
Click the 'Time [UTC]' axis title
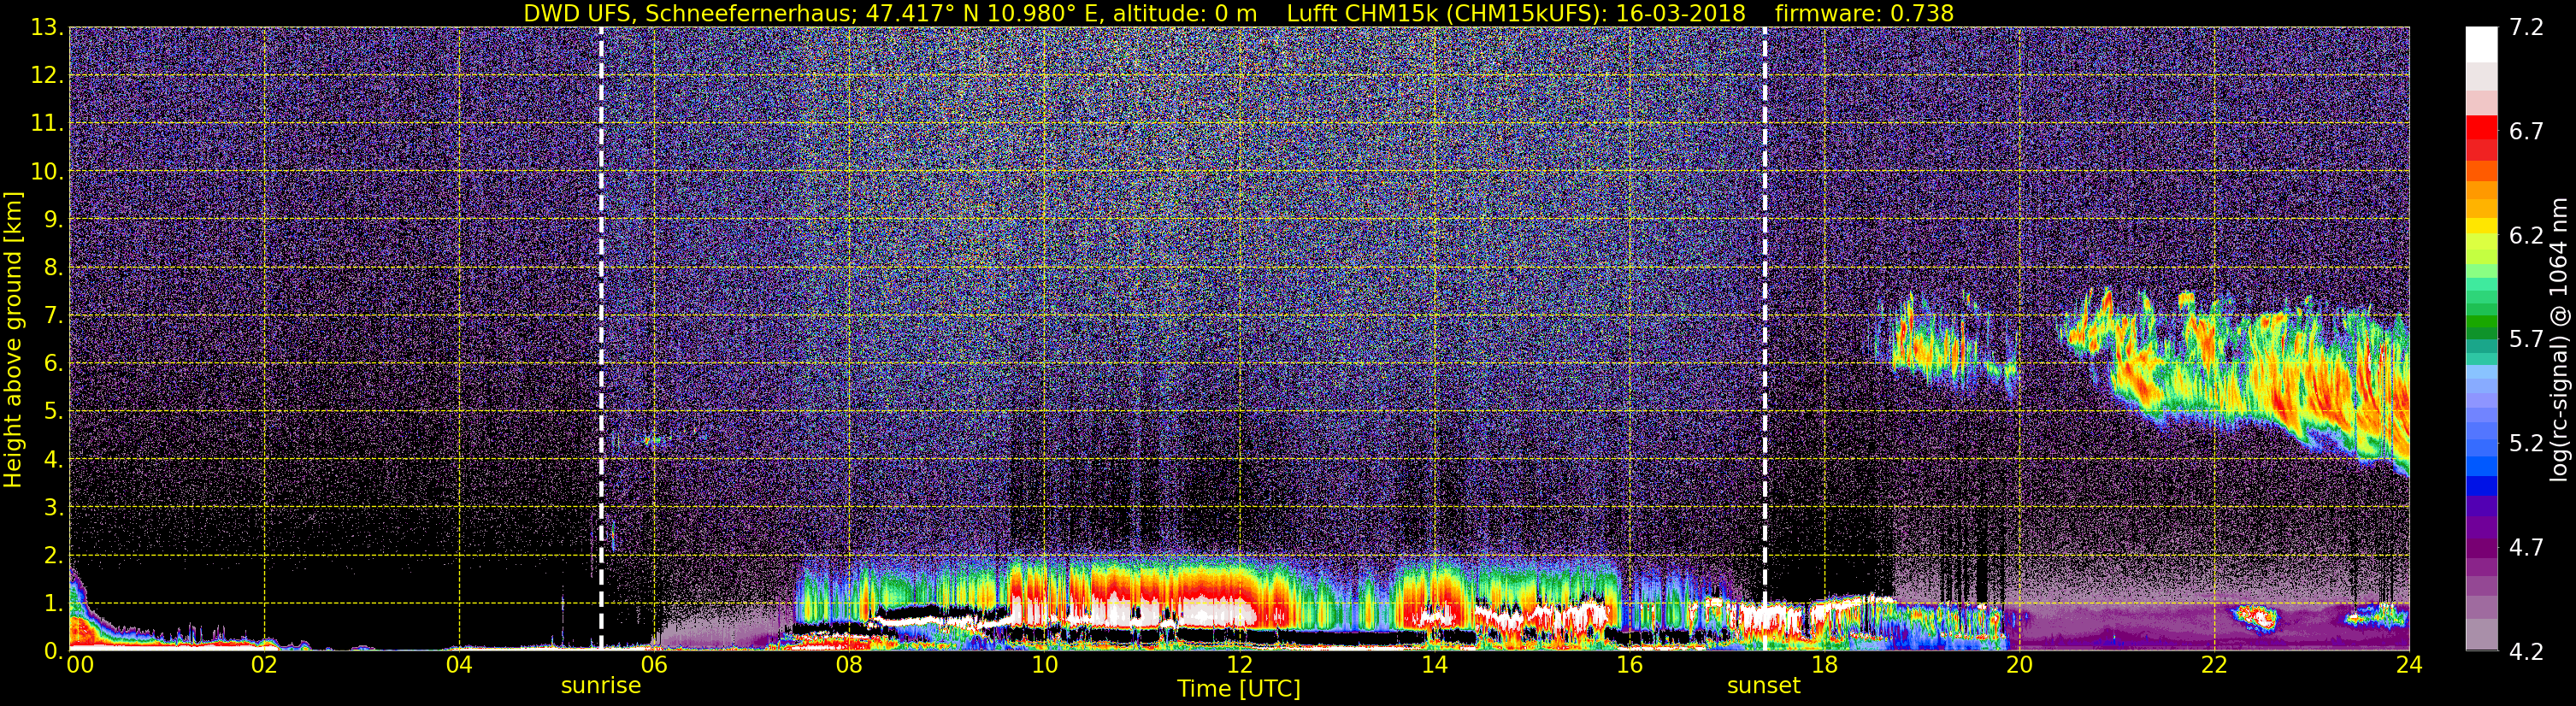pyautogui.click(x=1239, y=689)
